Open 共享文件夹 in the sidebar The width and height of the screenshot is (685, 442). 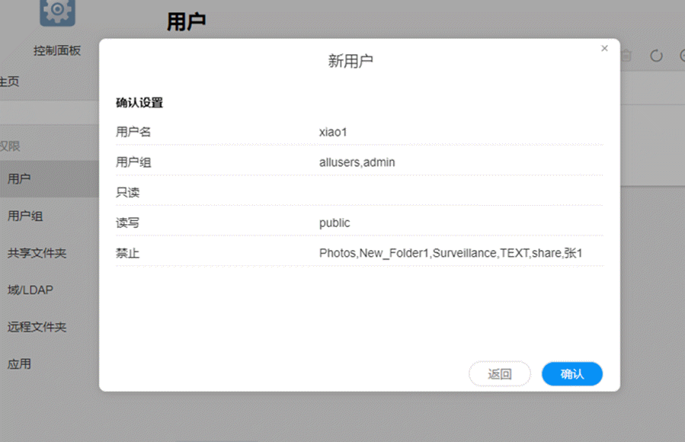pyautogui.click(x=37, y=253)
